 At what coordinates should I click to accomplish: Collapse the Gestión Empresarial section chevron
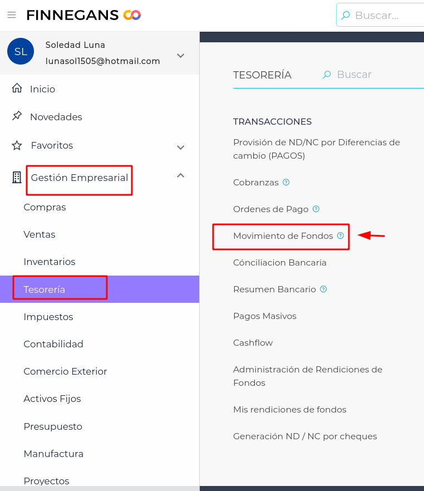(x=180, y=175)
